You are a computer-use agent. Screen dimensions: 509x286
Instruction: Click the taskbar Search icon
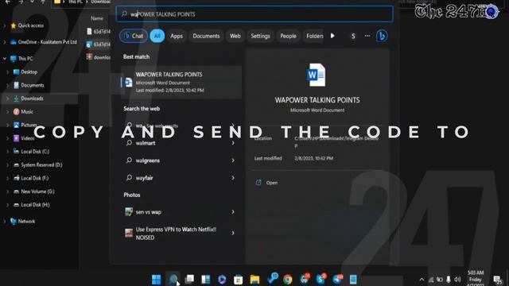click(x=173, y=279)
